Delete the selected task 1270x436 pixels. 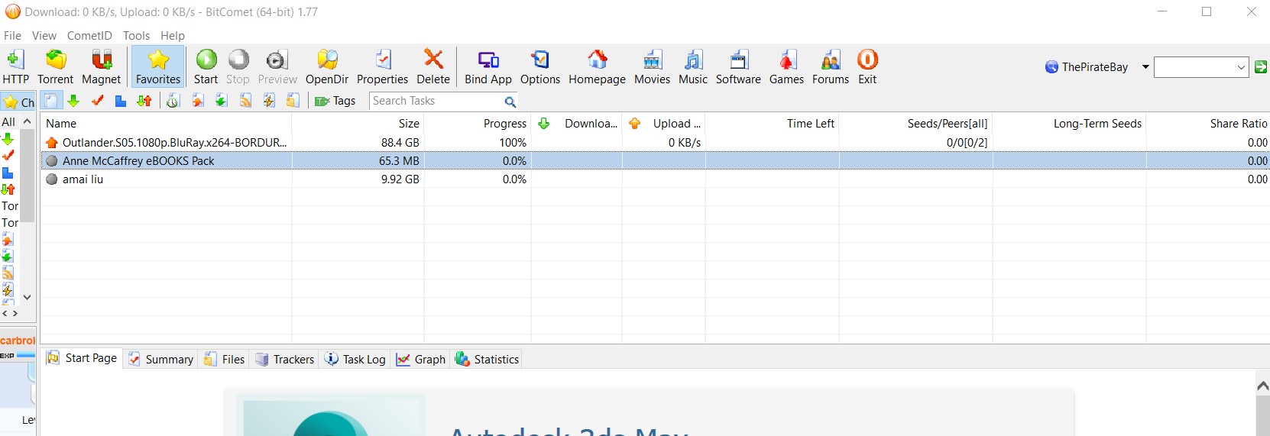click(433, 66)
